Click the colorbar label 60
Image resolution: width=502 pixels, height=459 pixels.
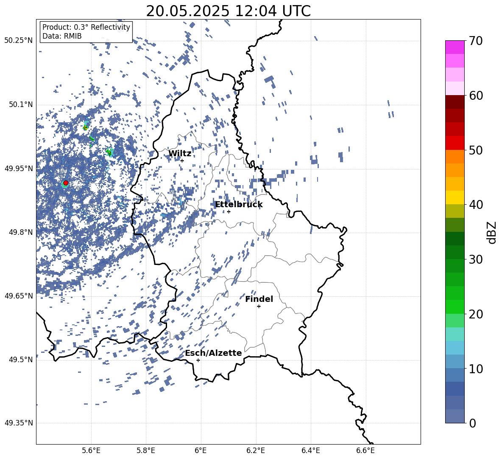click(476, 96)
